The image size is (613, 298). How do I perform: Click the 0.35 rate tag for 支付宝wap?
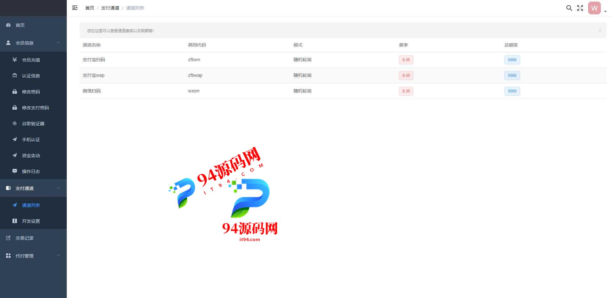point(406,76)
